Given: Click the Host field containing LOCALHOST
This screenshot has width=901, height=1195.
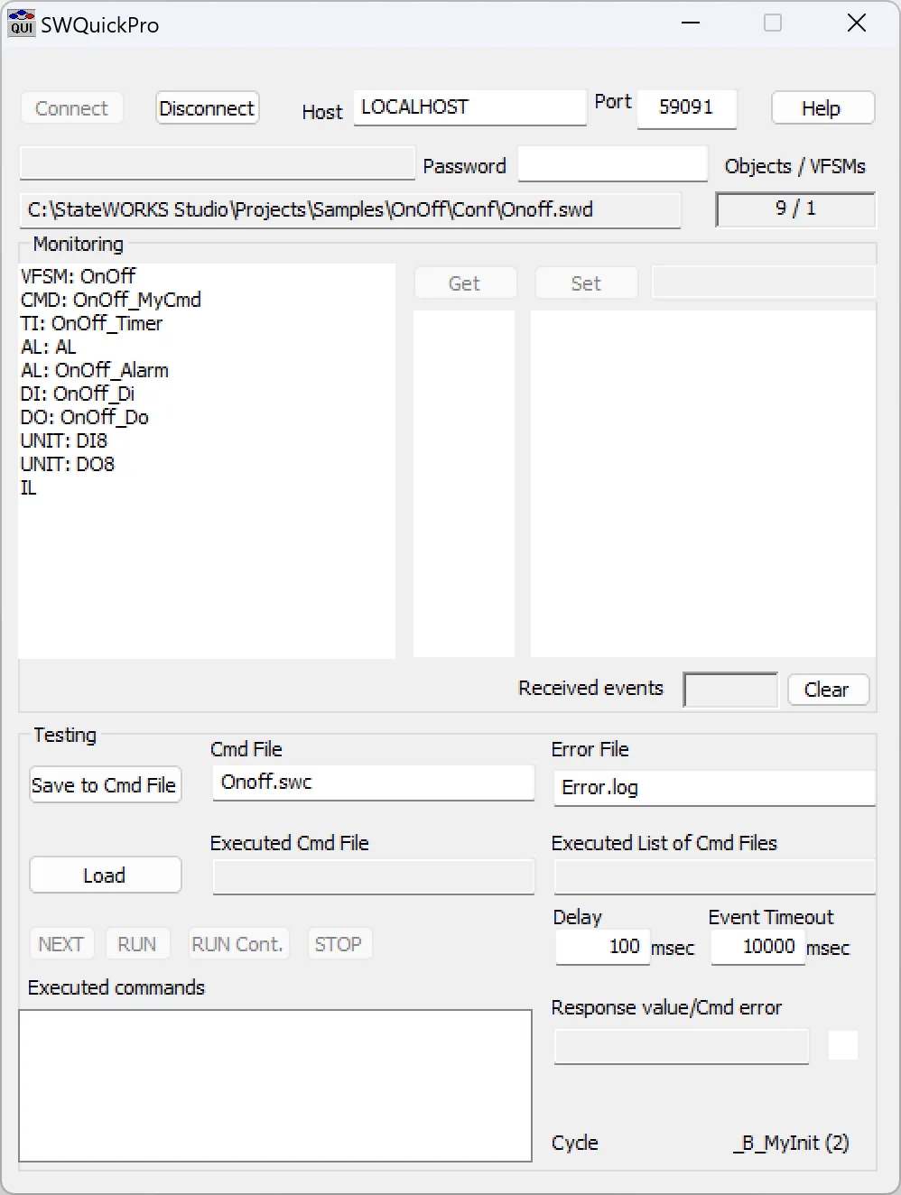Looking at the screenshot, I should coord(469,107).
